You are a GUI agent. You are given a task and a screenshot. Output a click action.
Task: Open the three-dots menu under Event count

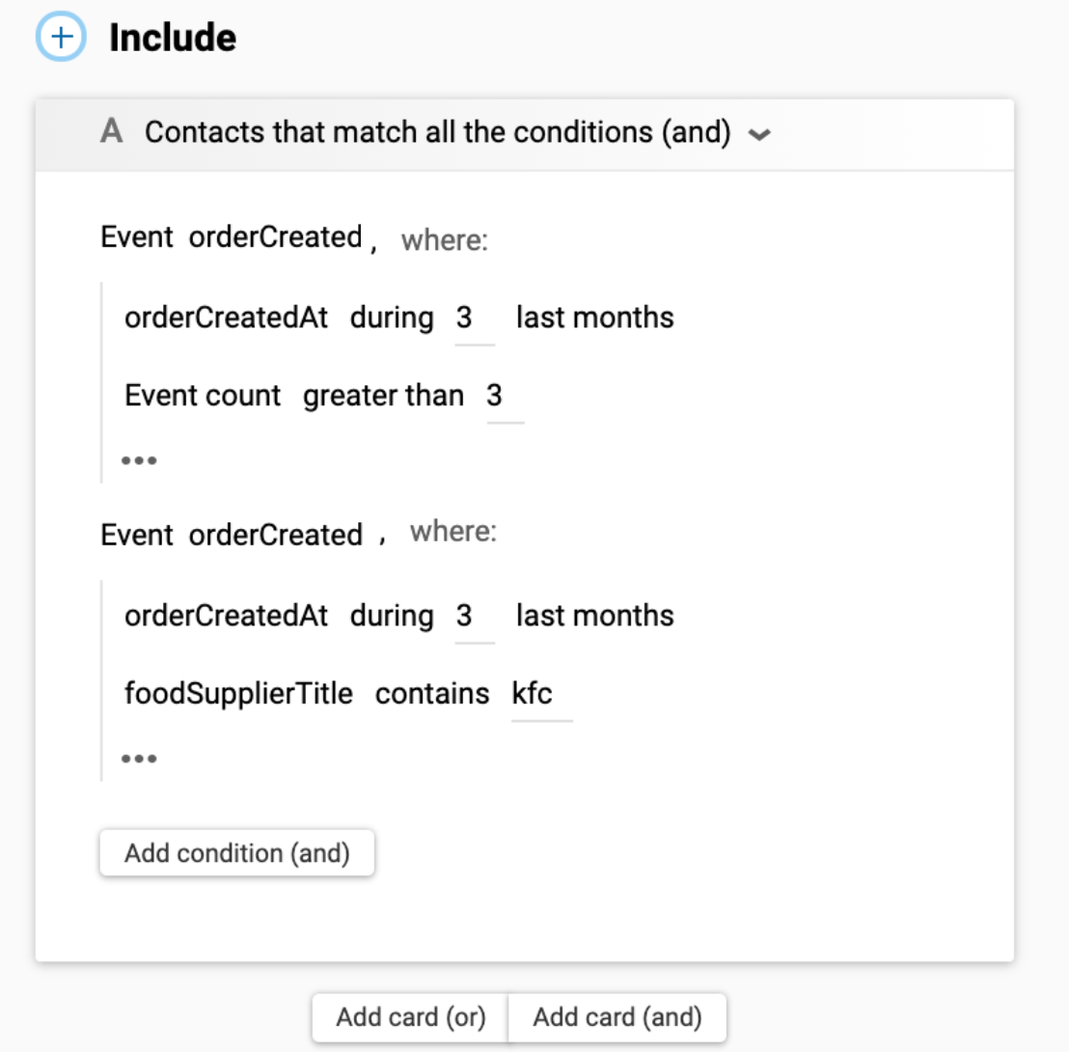[x=139, y=460]
